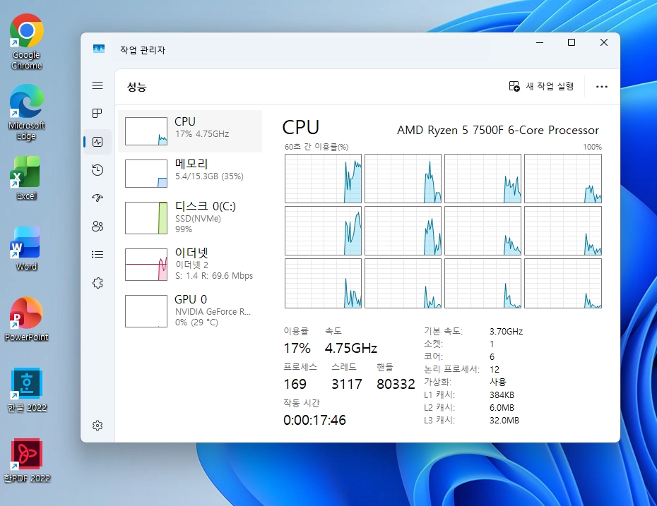Viewport: 657px width, 506px height.
Task: Click CPU mini graph thumbnail in list
Action: (x=146, y=131)
